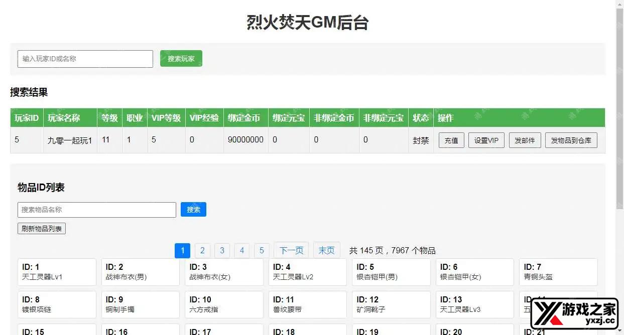The height and width of the screenshot is (335, 624).
Task: Select item card ID: 1 天工灵器Lv1
Action: tap(57, 272)
